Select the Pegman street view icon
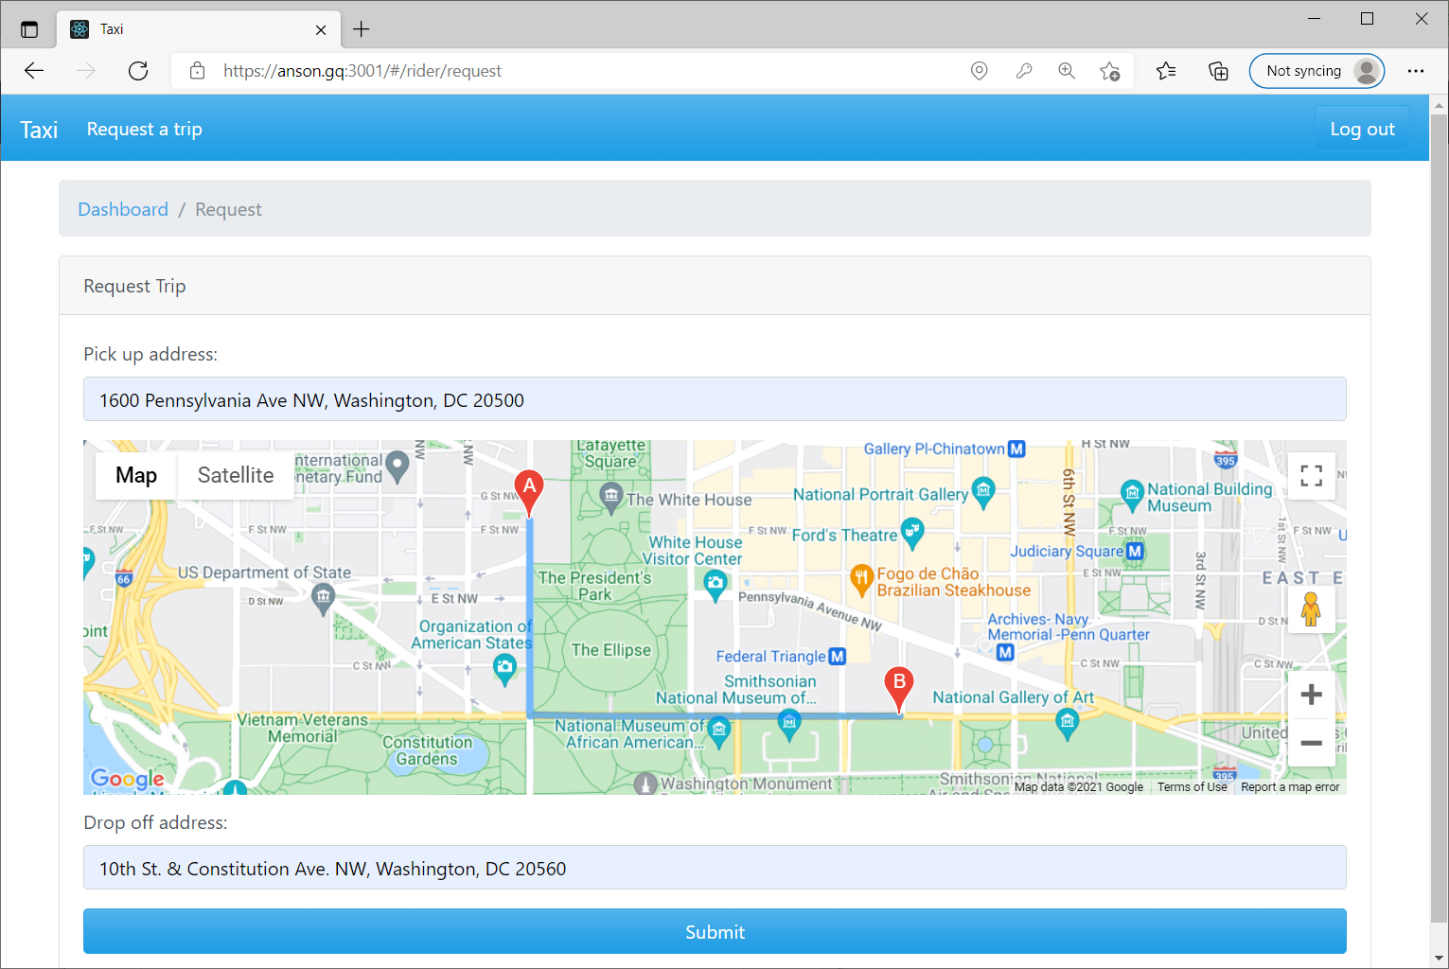This screenshot has height=969, width=1449. [x=1311, y=609]
